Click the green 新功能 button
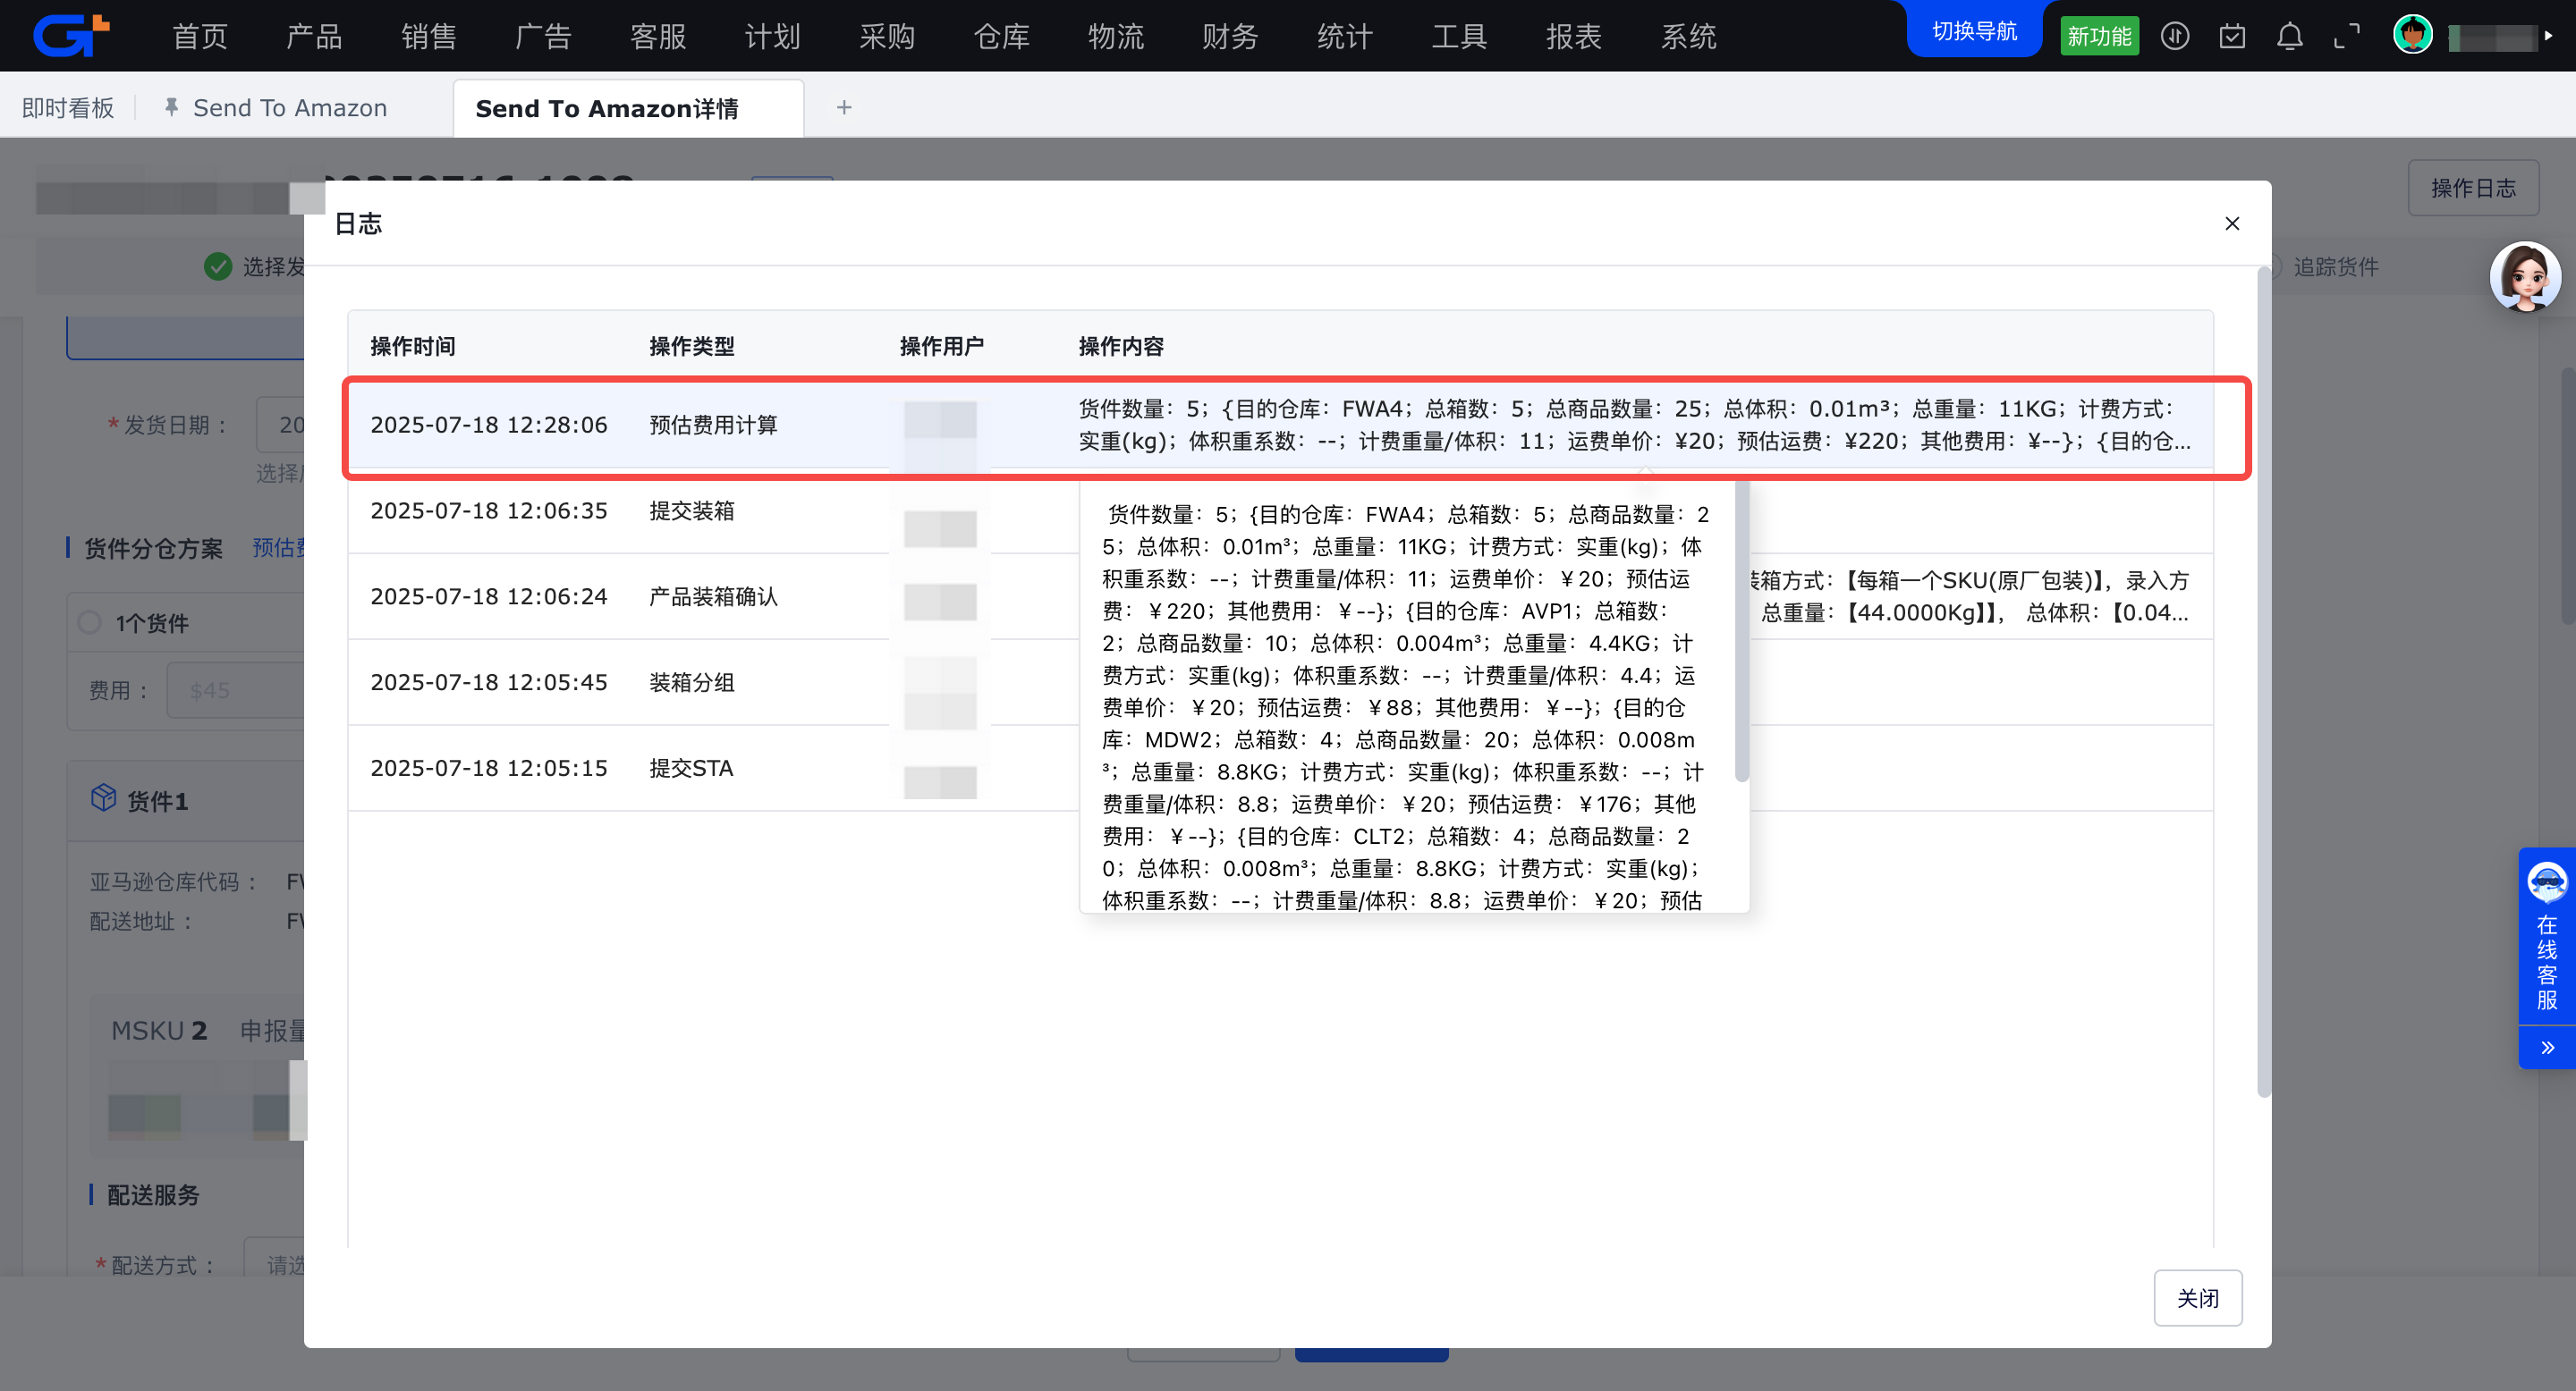 2099,36
